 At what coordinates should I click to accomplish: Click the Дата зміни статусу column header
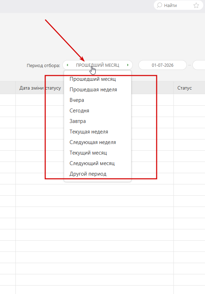(x=40, y=88)
